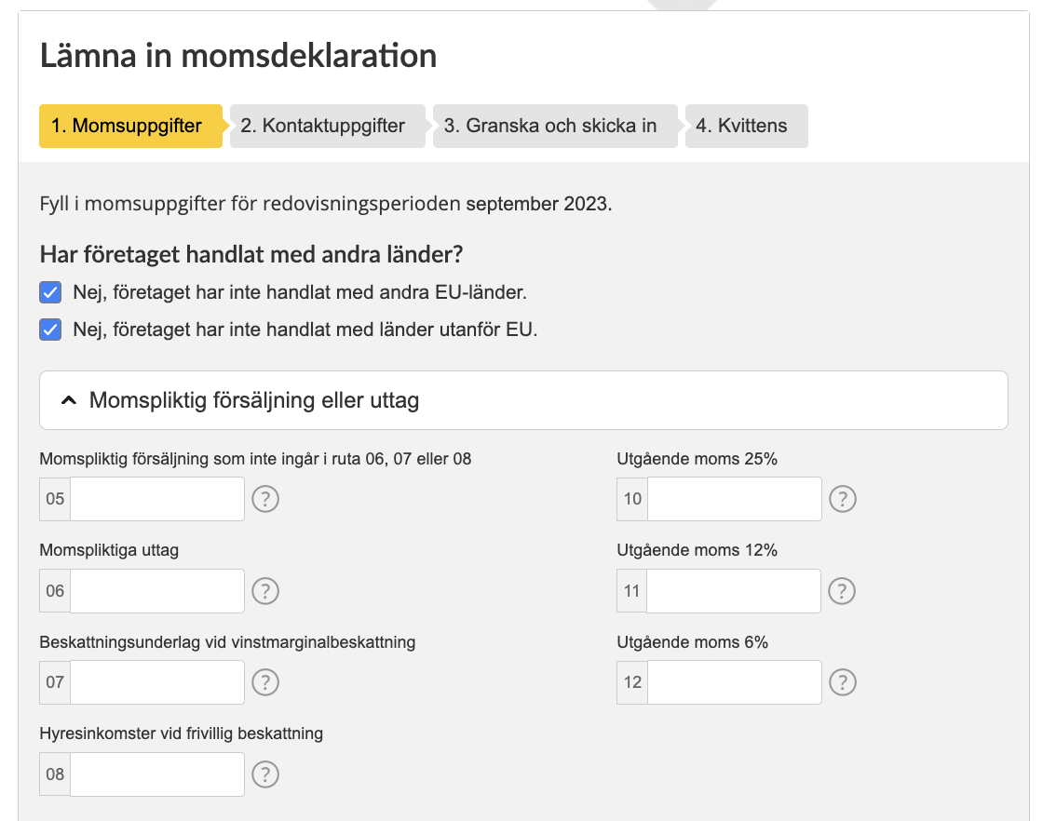Screen dimensions: 1043x821
Task: Open help icon for Utgående moms 25%
Action: [x=843, y=499]
